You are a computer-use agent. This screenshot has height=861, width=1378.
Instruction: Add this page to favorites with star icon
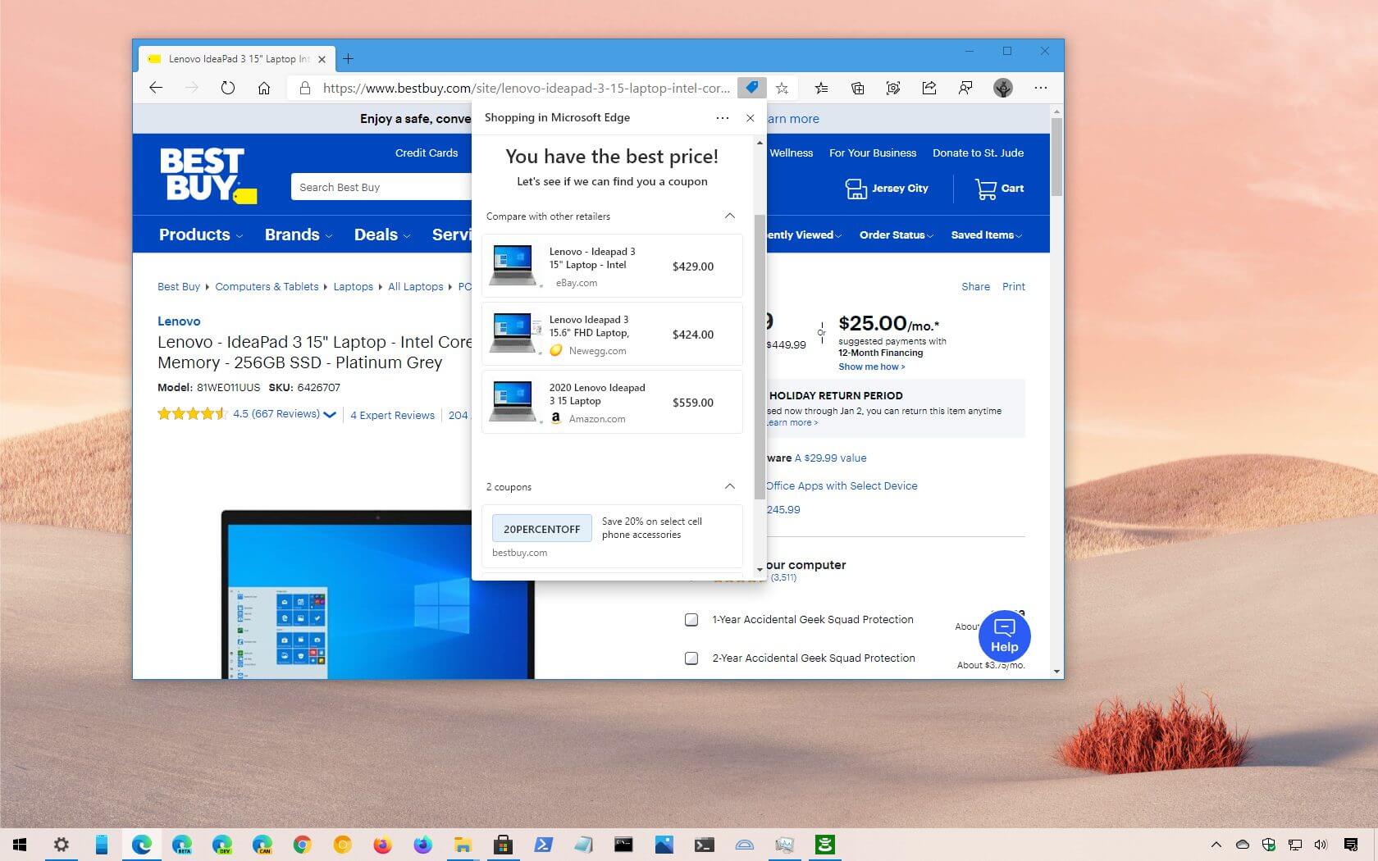783,88
